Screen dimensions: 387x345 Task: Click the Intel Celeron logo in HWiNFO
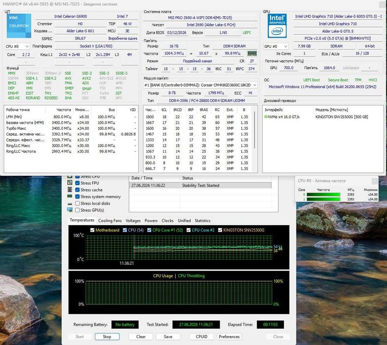[x=19, y=26]
